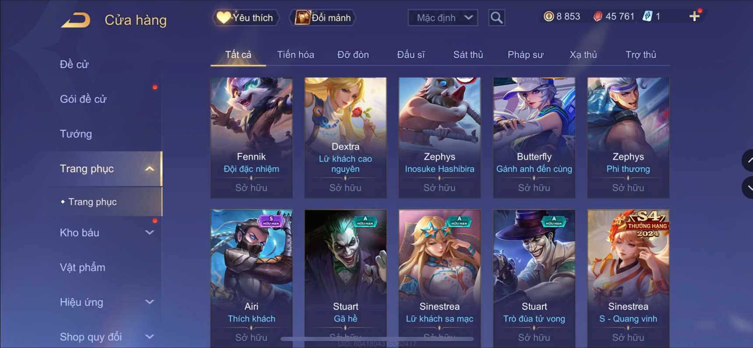Open Gói đề cử in sidebar
The height and width of the screenshot is (348, 753).
pyautogui.click(x=83, y=99)
